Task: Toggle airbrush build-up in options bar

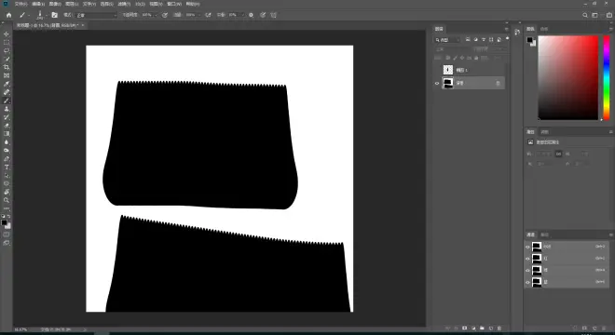Action: pos(209,15)
